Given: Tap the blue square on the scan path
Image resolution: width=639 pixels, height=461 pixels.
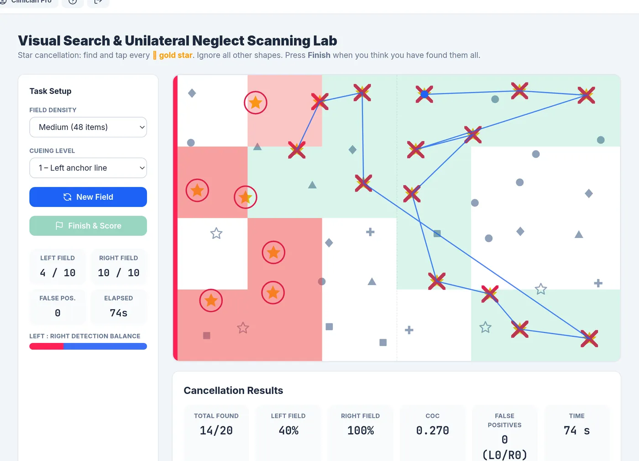Looking at the screenshot, I should (437, 233).
